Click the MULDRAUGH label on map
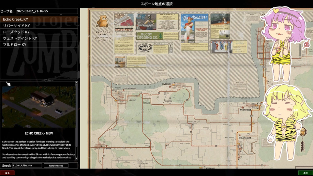Viewport: 313px width, 176px height. [245, 138]
